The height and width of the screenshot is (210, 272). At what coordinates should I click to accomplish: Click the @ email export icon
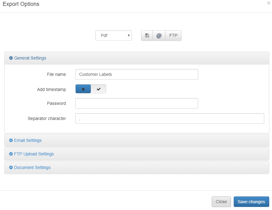[159, 35]
